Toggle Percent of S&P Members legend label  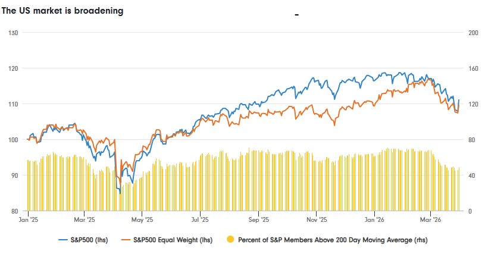[333, 240]
